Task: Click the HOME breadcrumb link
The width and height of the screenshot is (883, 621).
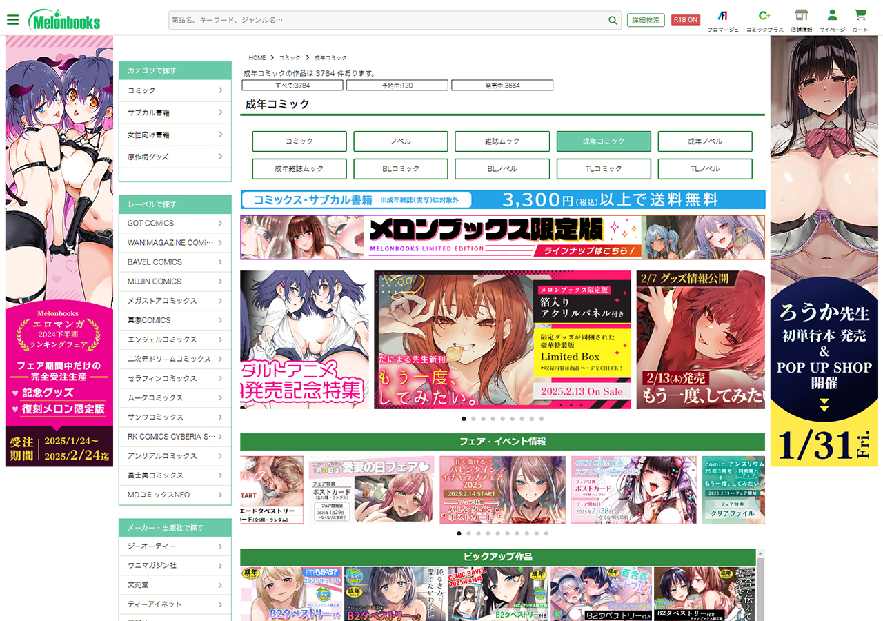Action: 257,58
